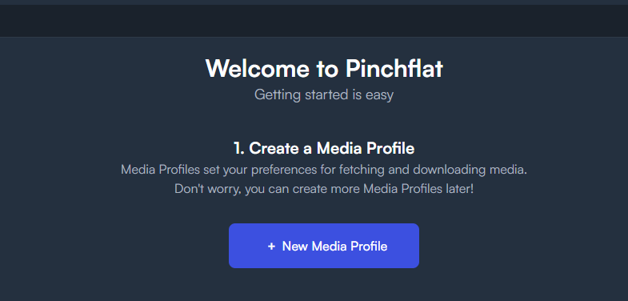Image resolution: width=628 pixels, height=301 pixels.
Task: Click the 'Media Profiles set your preferences' sentence
Action: (x=324, y=170)
